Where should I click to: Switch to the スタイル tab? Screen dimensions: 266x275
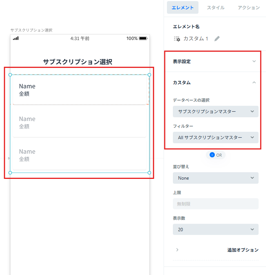pyautogui.click(x=216, y=7)
